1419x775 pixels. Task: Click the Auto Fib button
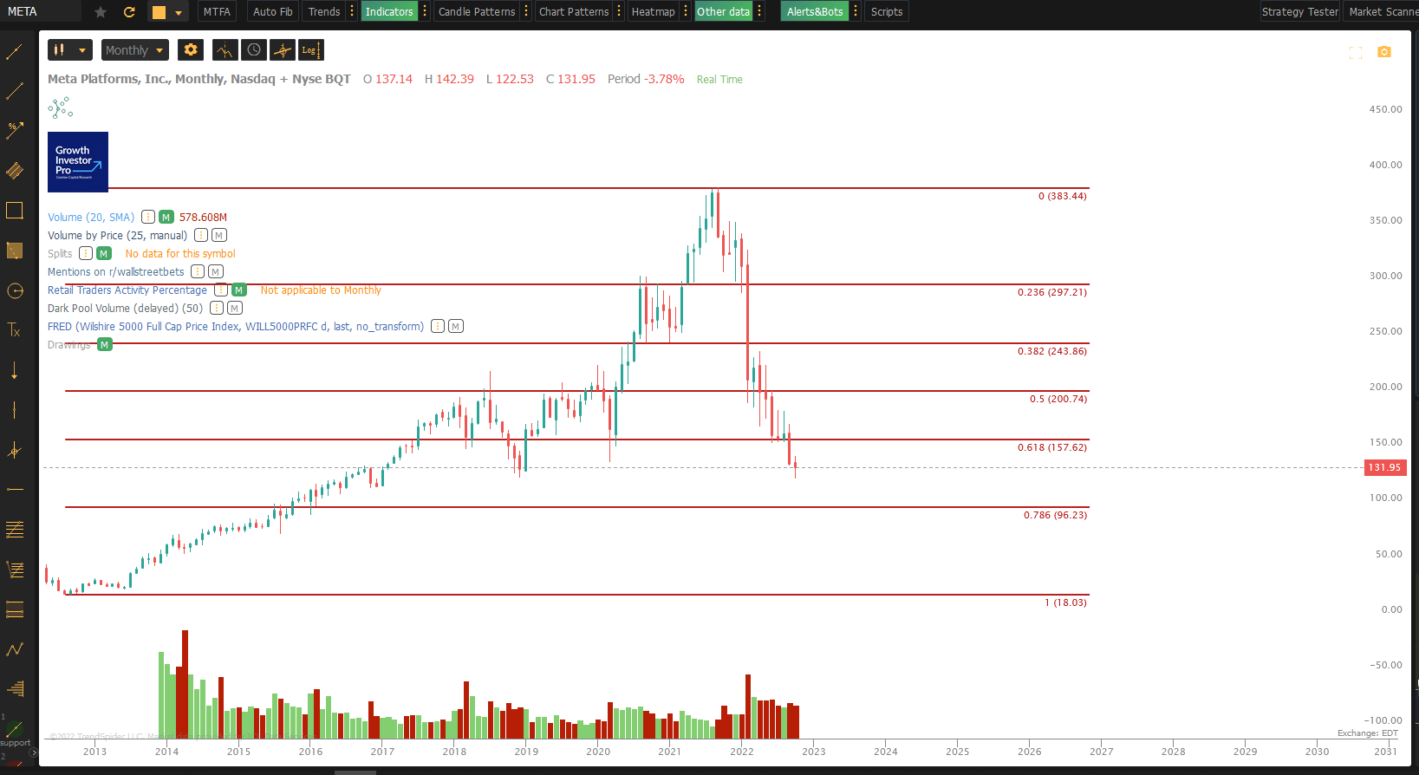(x=272, y=11)
